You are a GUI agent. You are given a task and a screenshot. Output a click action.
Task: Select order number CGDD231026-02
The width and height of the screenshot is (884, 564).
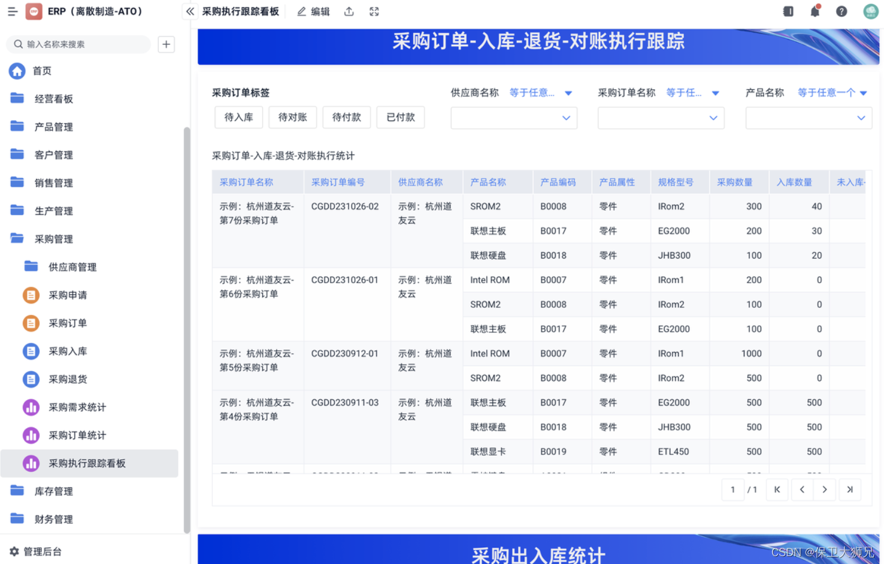click(345, 207)
